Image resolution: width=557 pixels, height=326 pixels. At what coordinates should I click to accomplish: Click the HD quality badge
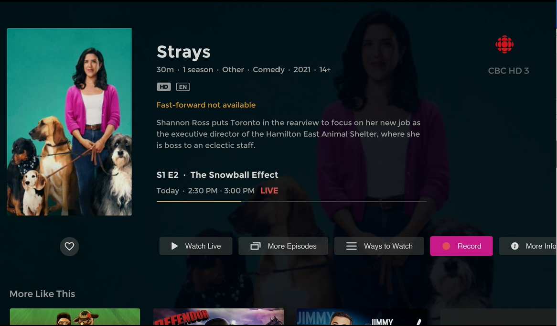(164, 87)
